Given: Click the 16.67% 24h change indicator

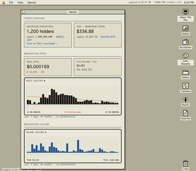Looking at the screenshot, I should [36, 72].
